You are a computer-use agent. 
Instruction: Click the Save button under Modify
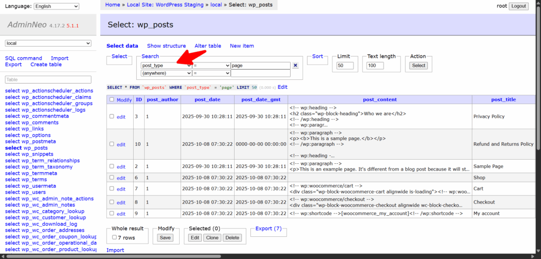coord(165,238)
